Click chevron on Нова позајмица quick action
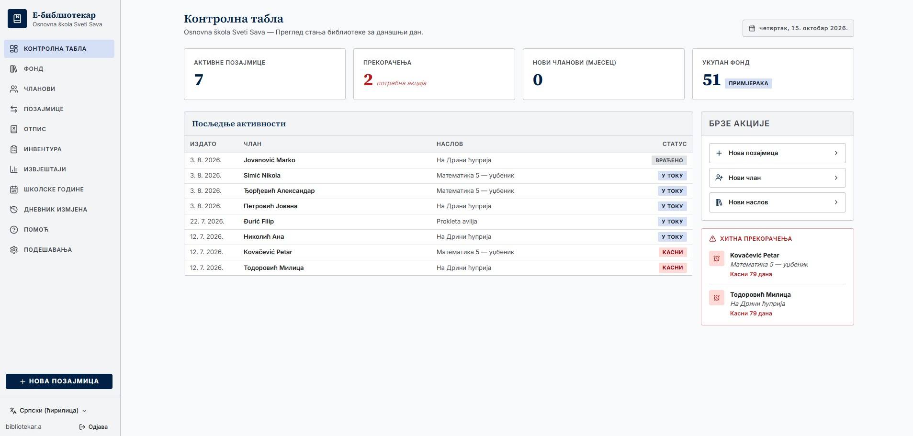 point(836,153)
